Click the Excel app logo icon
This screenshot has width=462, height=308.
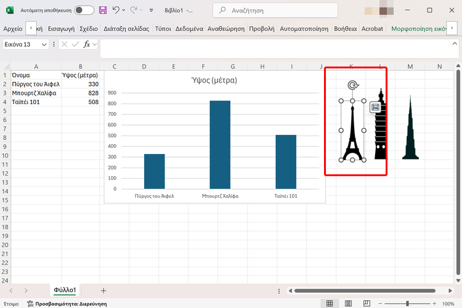pyautogui.click(x=9, y=10)
